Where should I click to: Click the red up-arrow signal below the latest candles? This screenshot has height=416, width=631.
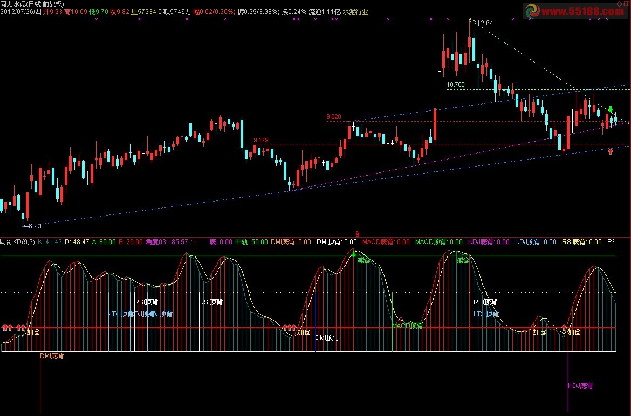611,151
